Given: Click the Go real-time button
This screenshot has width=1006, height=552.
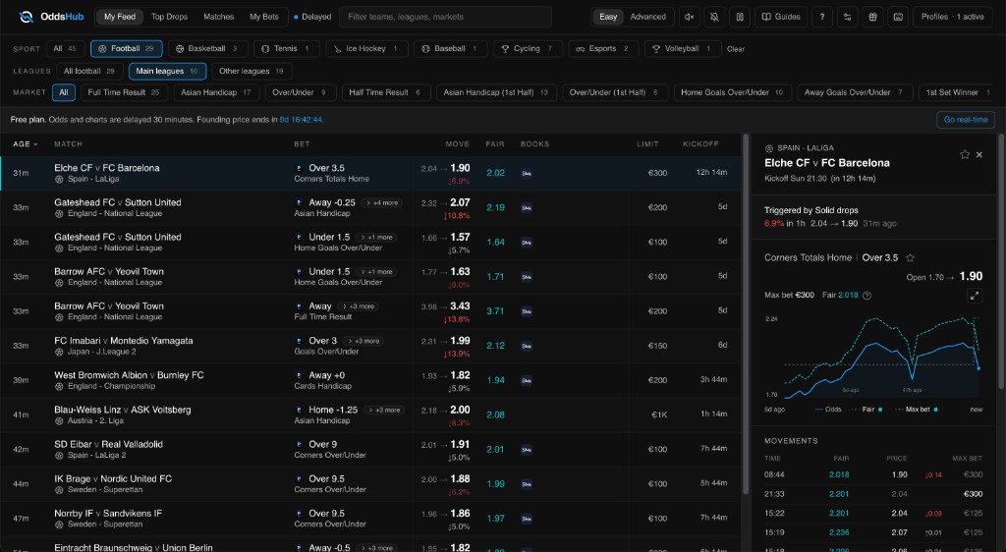Looking at the screenshot, I should (965, 120).
